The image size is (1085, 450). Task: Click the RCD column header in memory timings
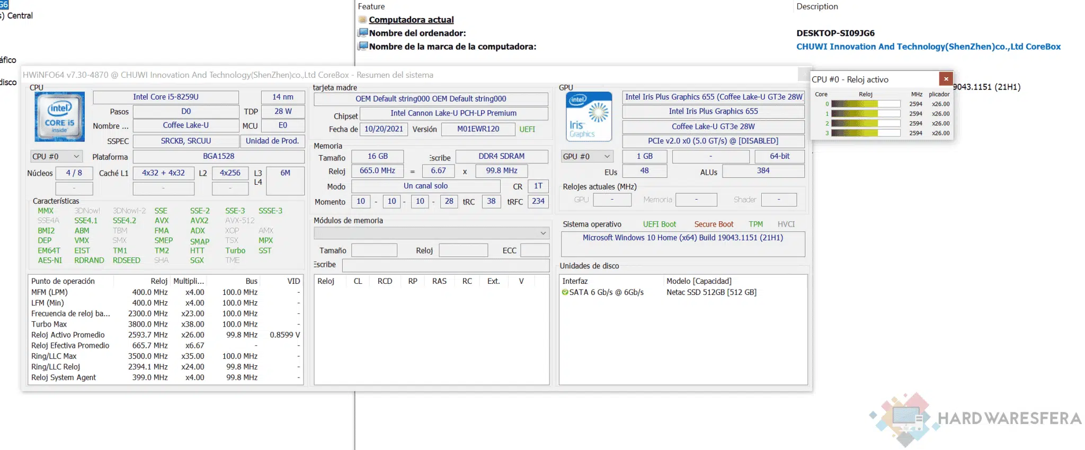click(385, 281)
